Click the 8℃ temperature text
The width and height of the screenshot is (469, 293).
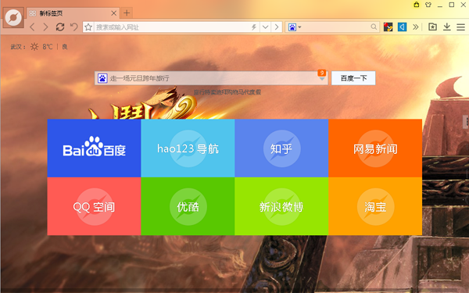(47, 47)
